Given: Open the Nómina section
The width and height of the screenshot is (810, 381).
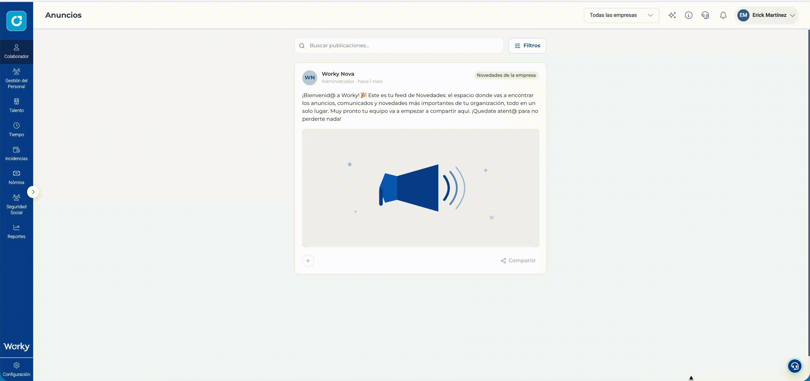Looking at the screenshot, I should (16, 178).
